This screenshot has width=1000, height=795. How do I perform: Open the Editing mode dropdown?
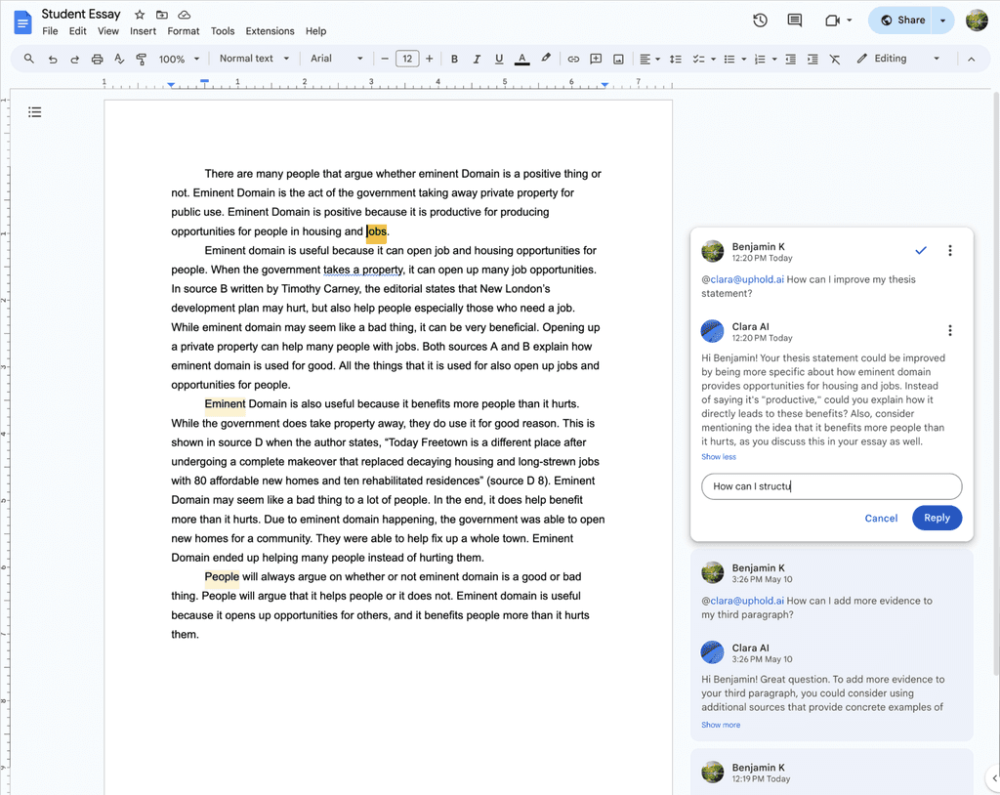899,58
